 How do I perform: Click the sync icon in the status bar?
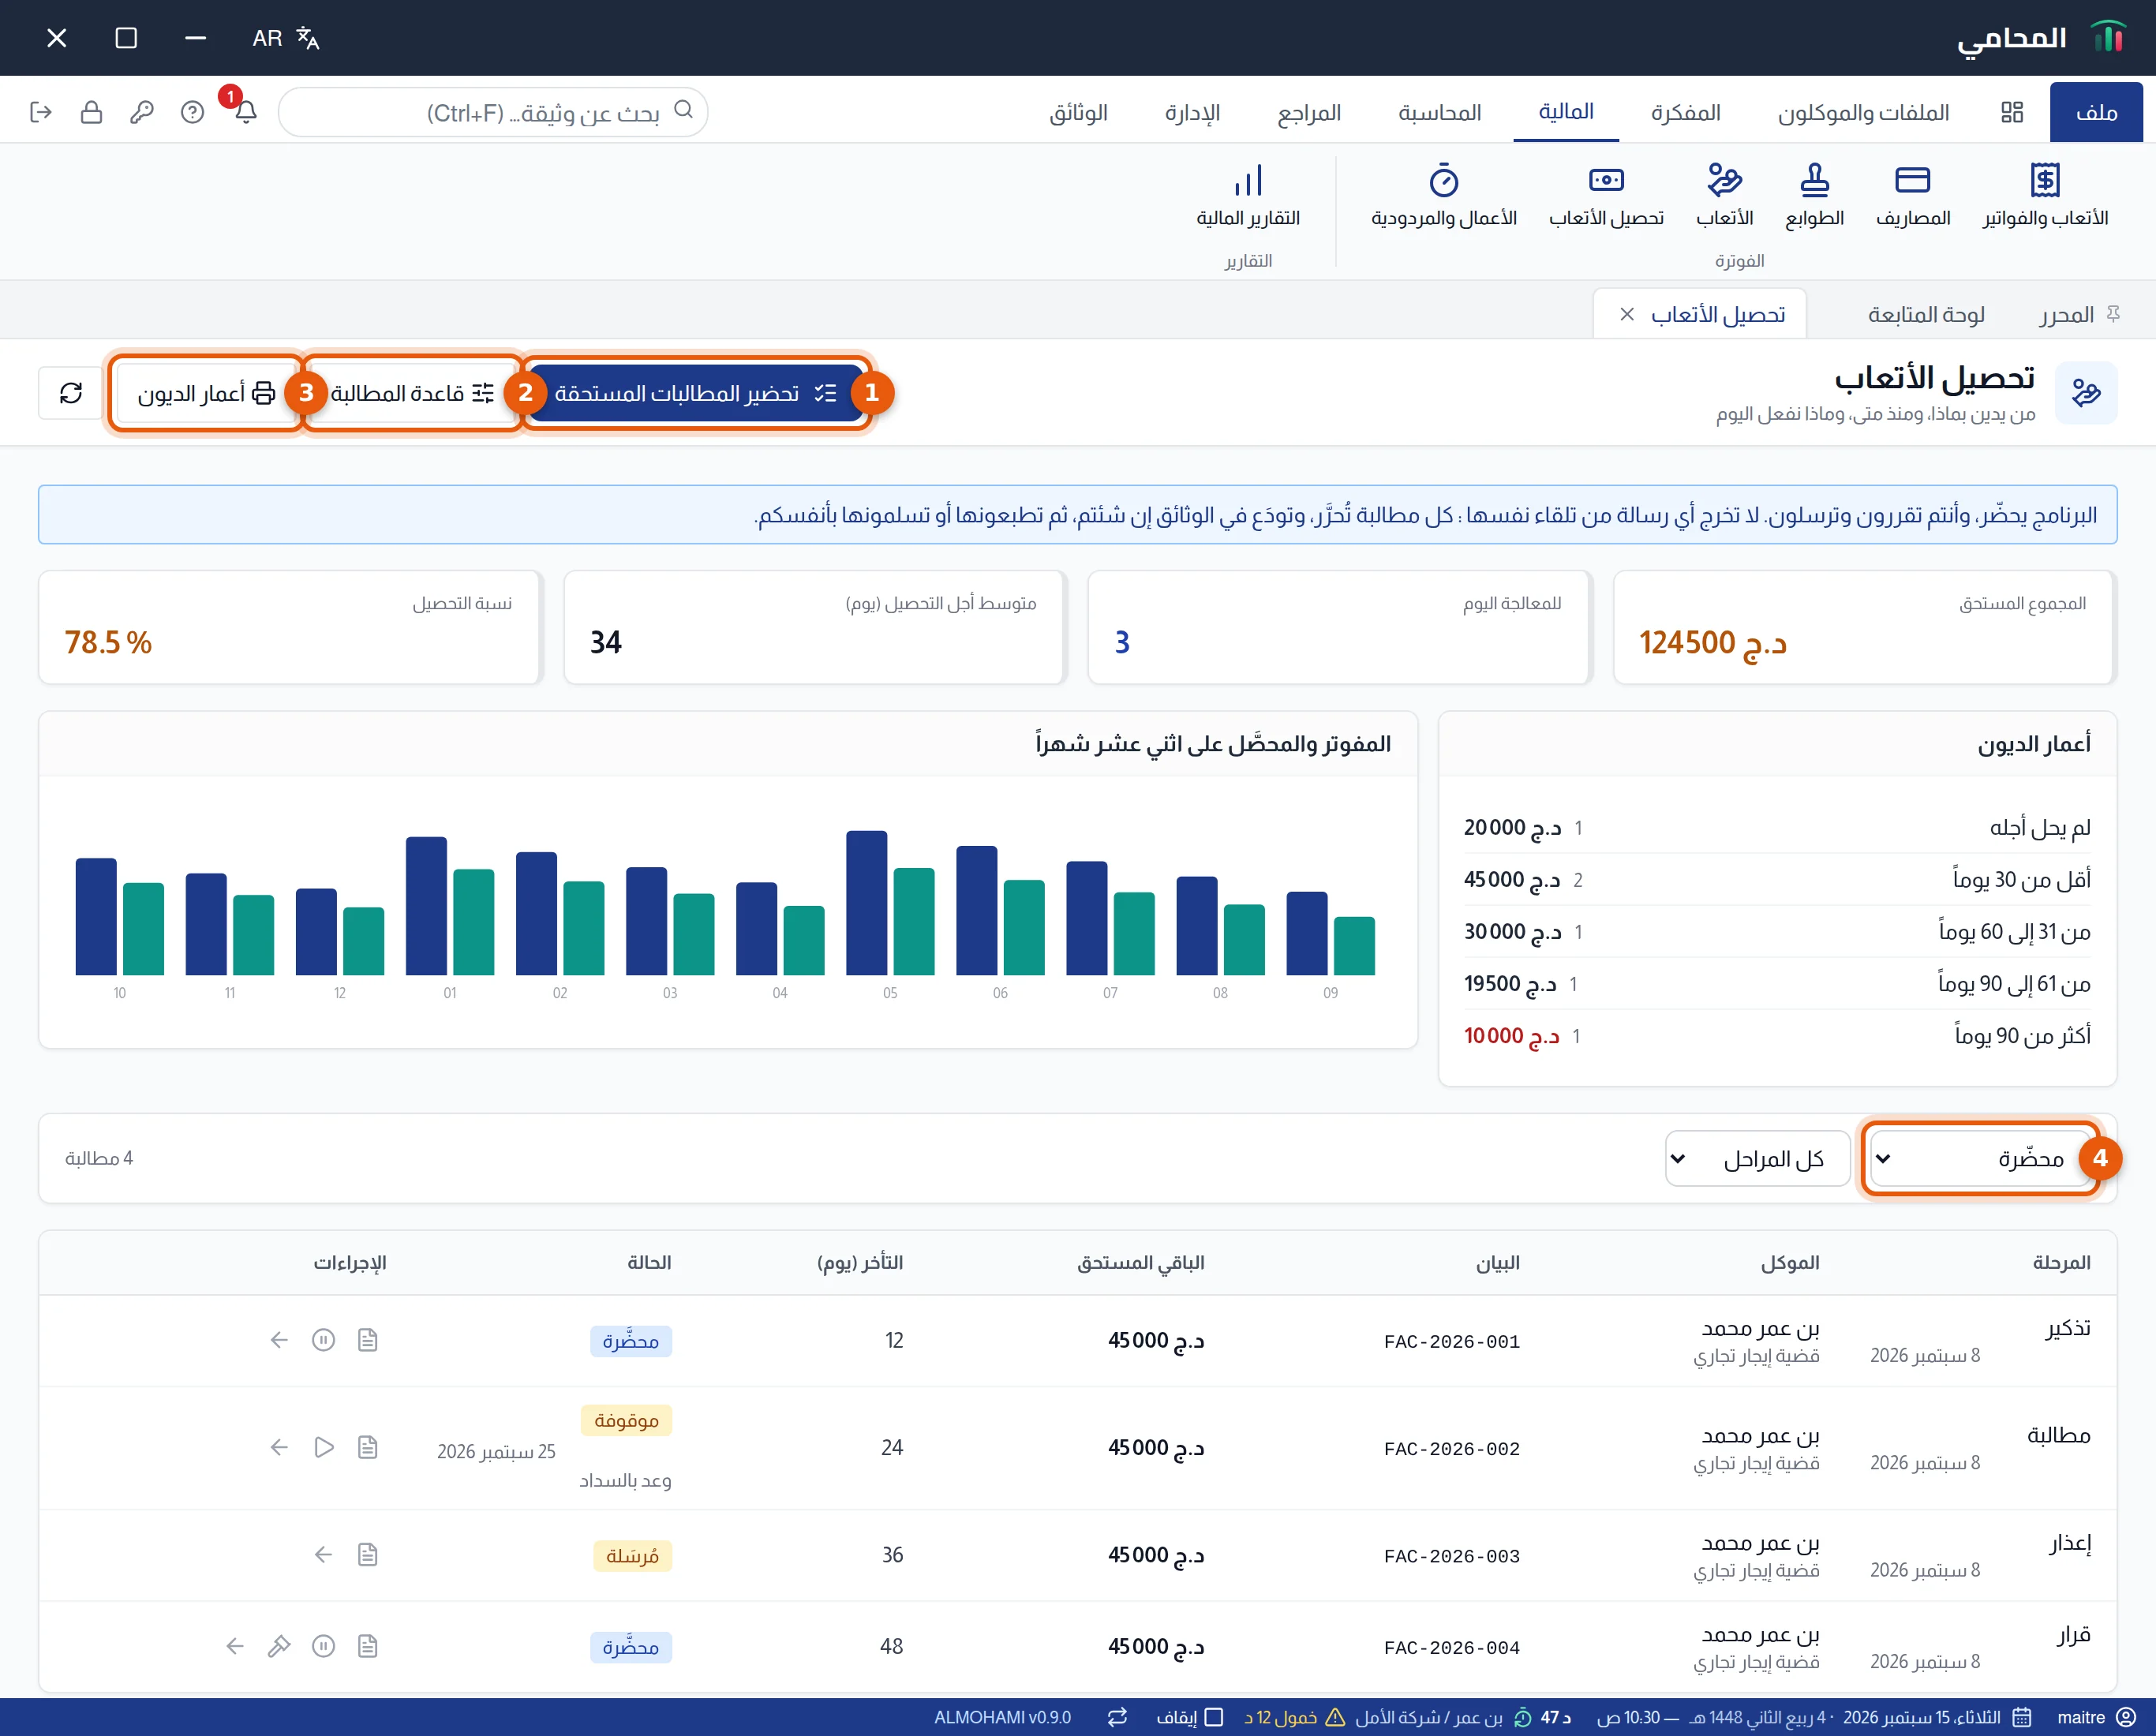(1117, 1717)
